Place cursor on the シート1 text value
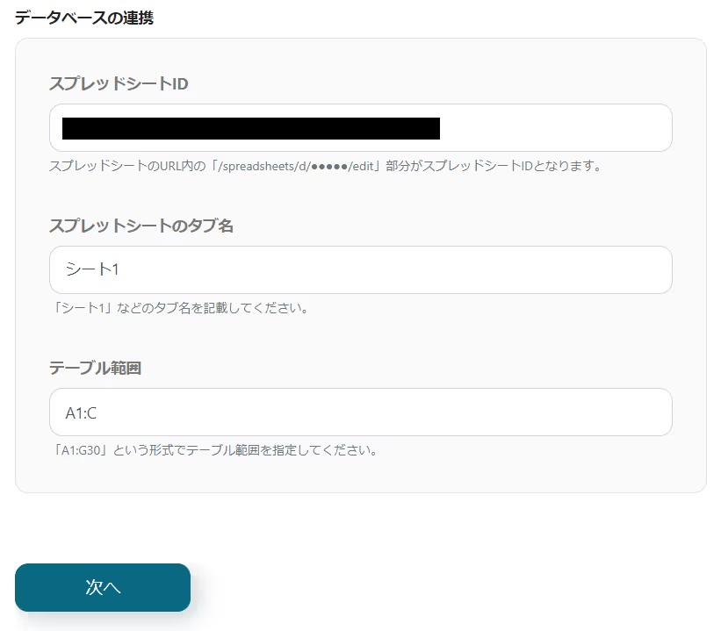 tap(92, 269)
